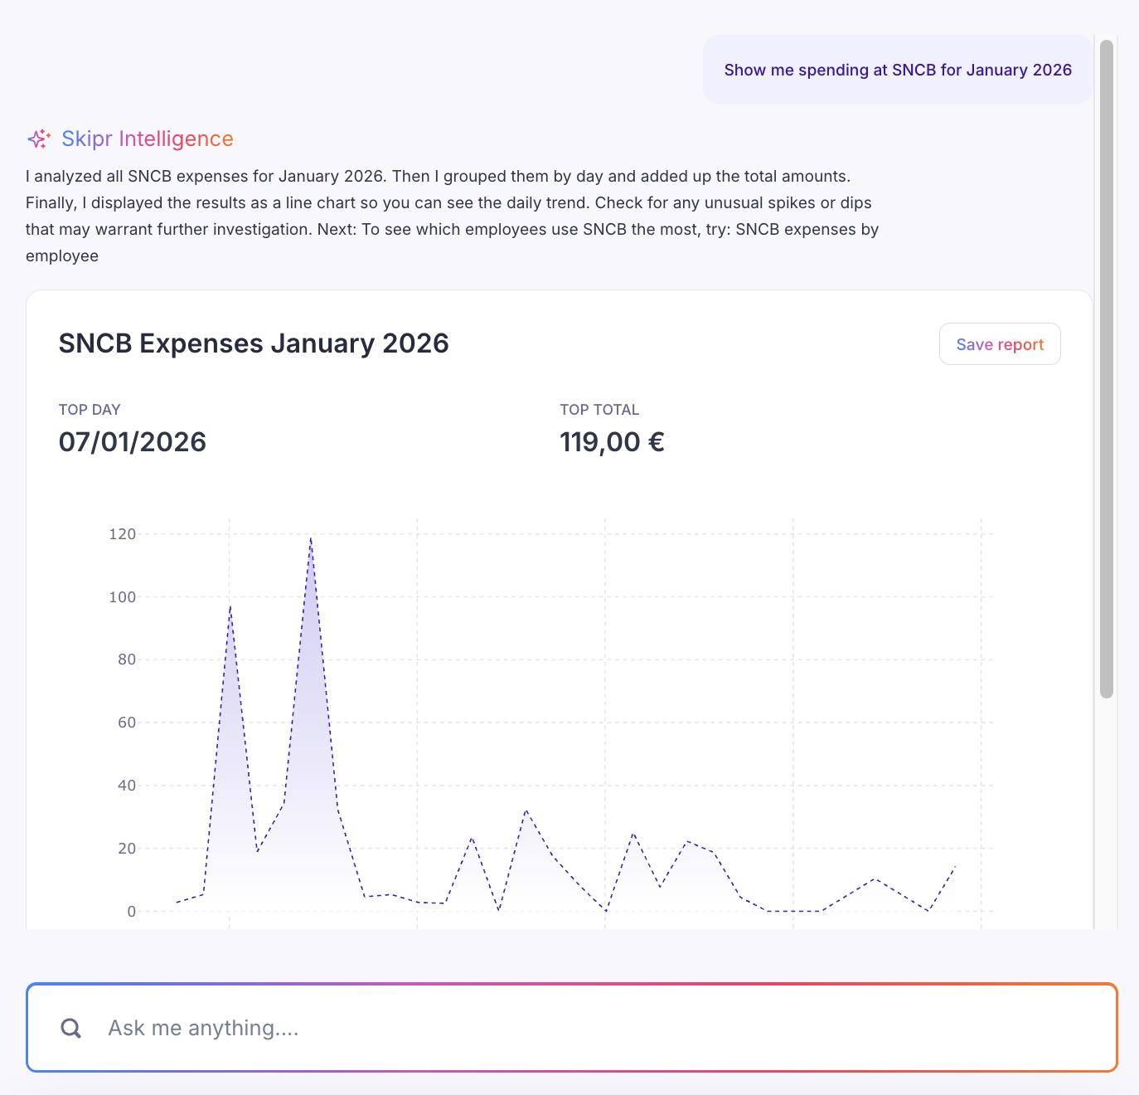Click the last data point on chart line
The height and width of the screenshot is (1095, 1139).
tap(955, 867)
